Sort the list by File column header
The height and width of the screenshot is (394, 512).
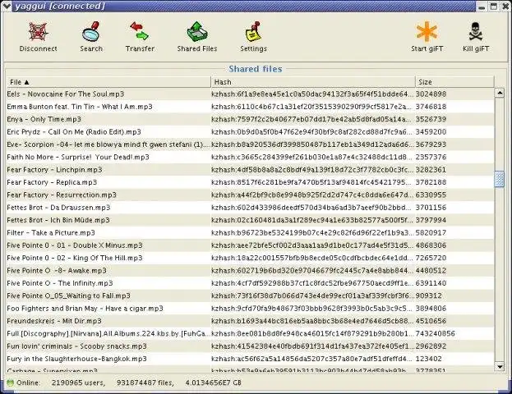[x=108, y=82]
